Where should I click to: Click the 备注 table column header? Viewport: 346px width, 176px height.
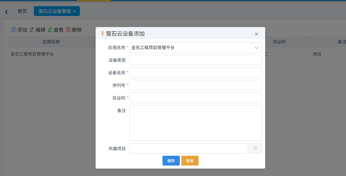(x=328, y=42)
